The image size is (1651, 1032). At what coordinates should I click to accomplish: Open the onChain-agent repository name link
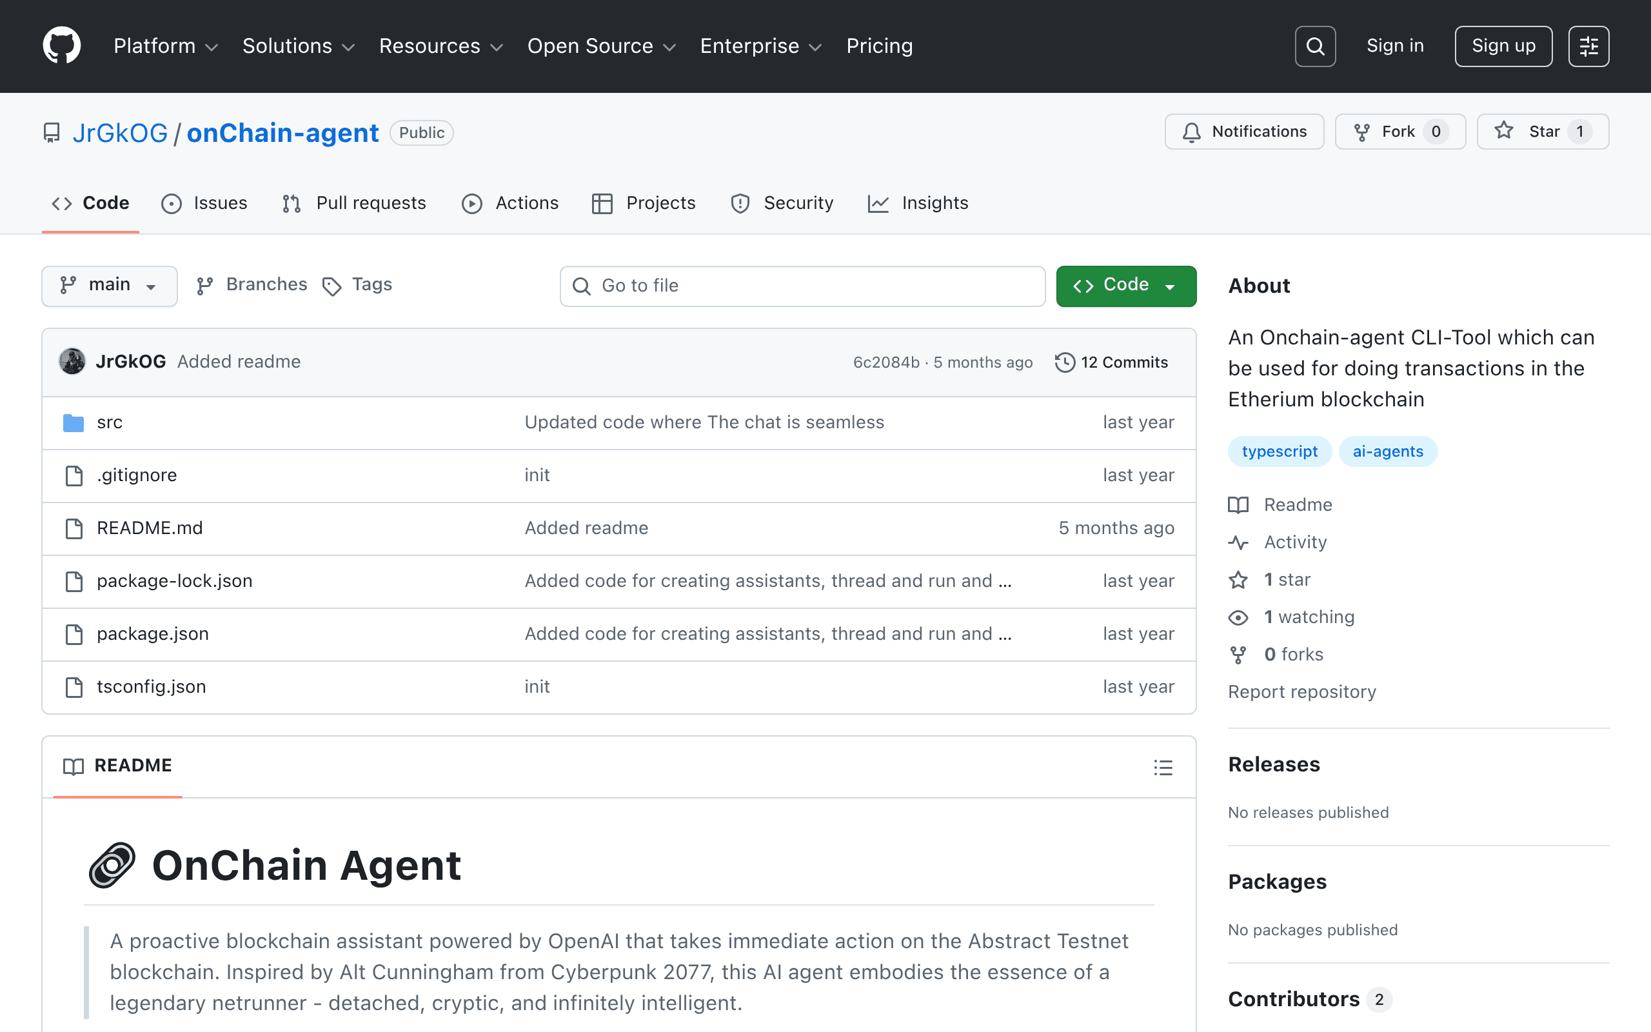(x=282, y=133)
